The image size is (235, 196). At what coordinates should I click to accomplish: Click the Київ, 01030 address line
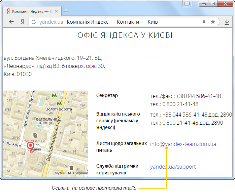18,74
